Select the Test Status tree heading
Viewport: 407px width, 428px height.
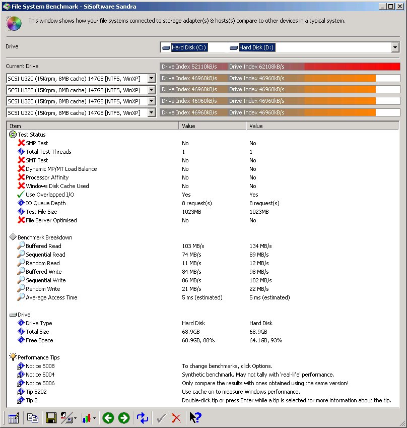32,135
